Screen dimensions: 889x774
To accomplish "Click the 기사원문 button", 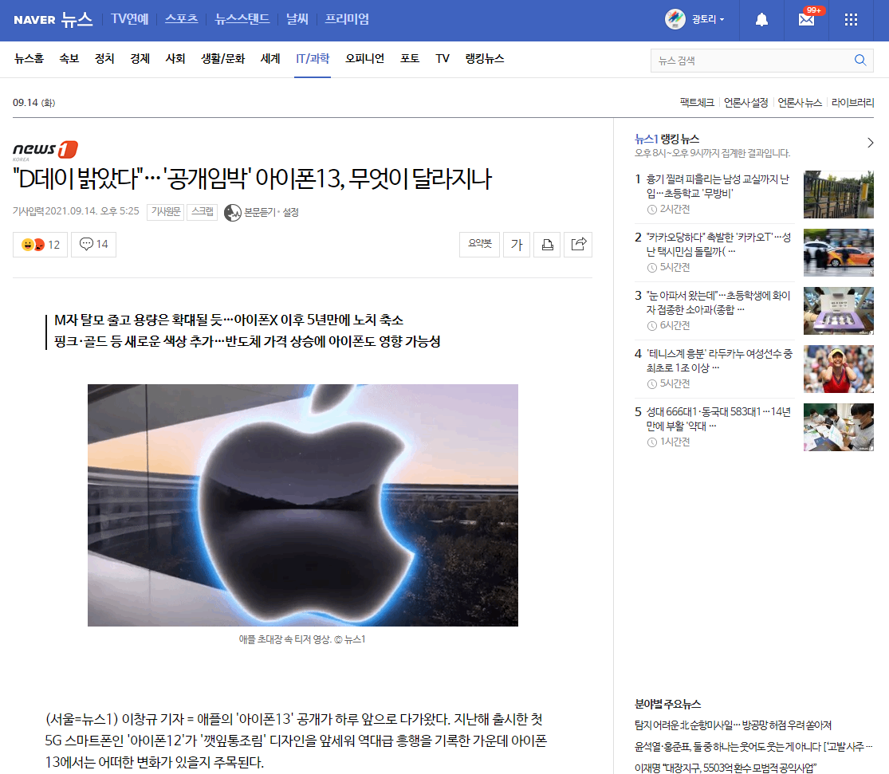I will [x=166, y=211].
